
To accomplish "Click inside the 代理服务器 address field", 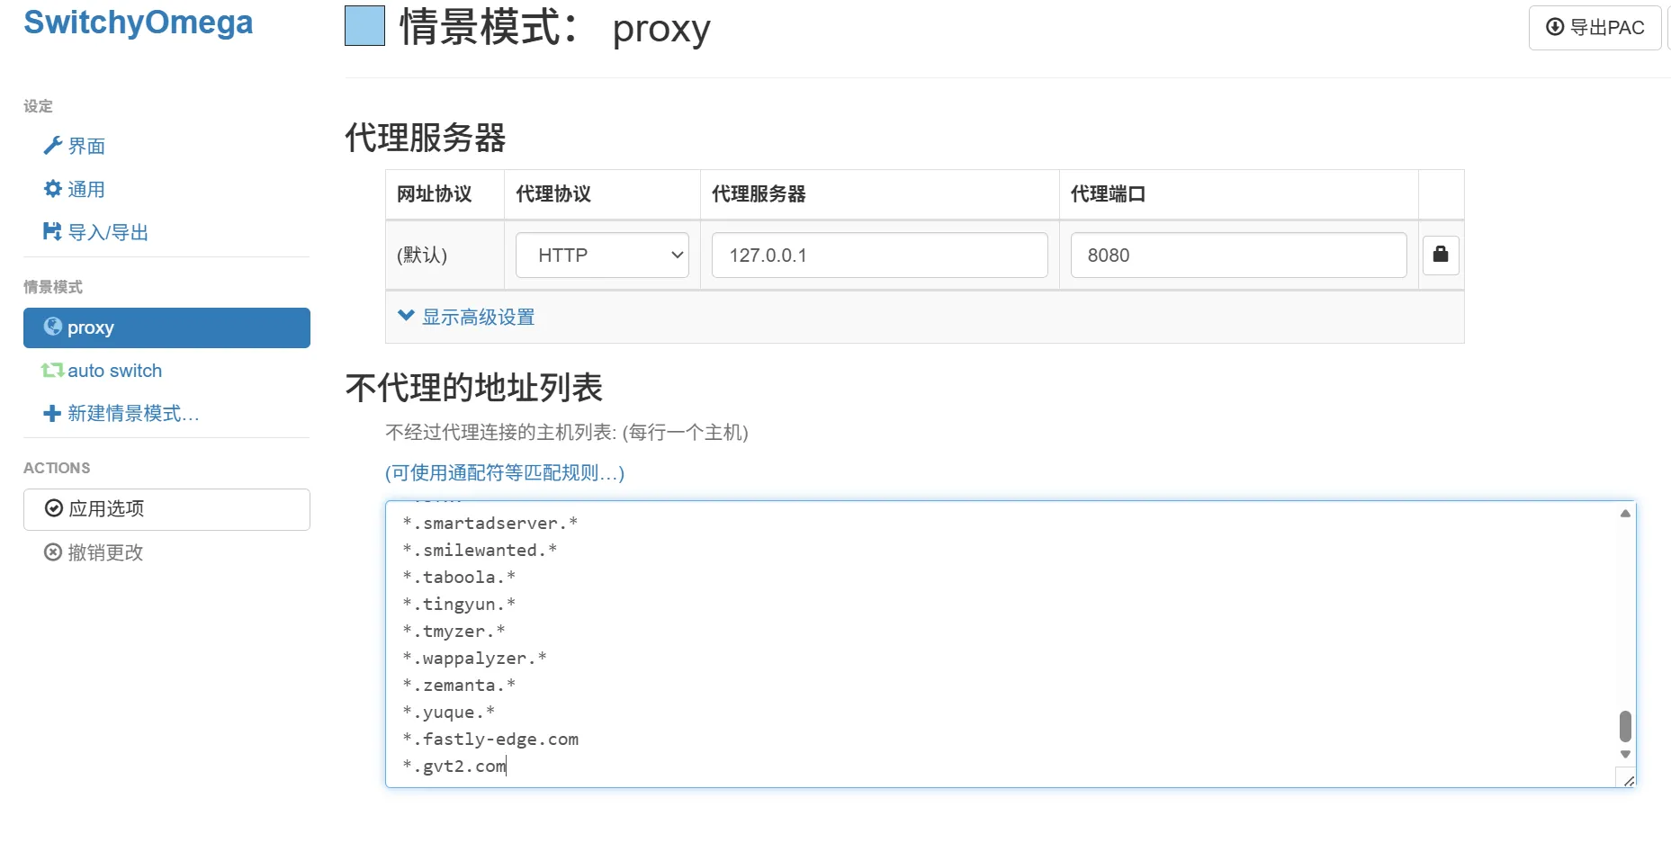I will coord(878,255).
